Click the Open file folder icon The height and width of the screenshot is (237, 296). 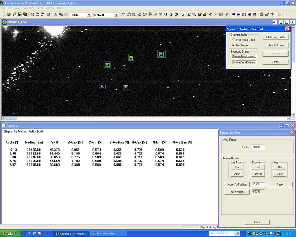(9, 14)
